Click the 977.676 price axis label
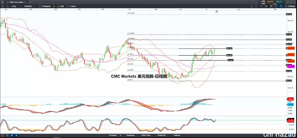Image resolution: width=297 pixels, height=138 pixels. click(x=289, y=34)
